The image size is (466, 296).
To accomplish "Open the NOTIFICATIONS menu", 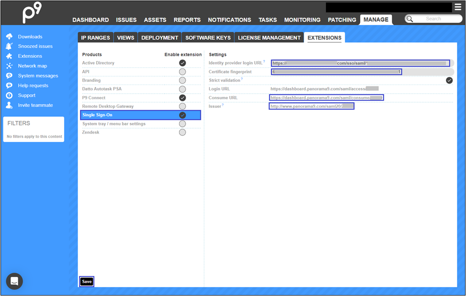I will click(229, 20).
